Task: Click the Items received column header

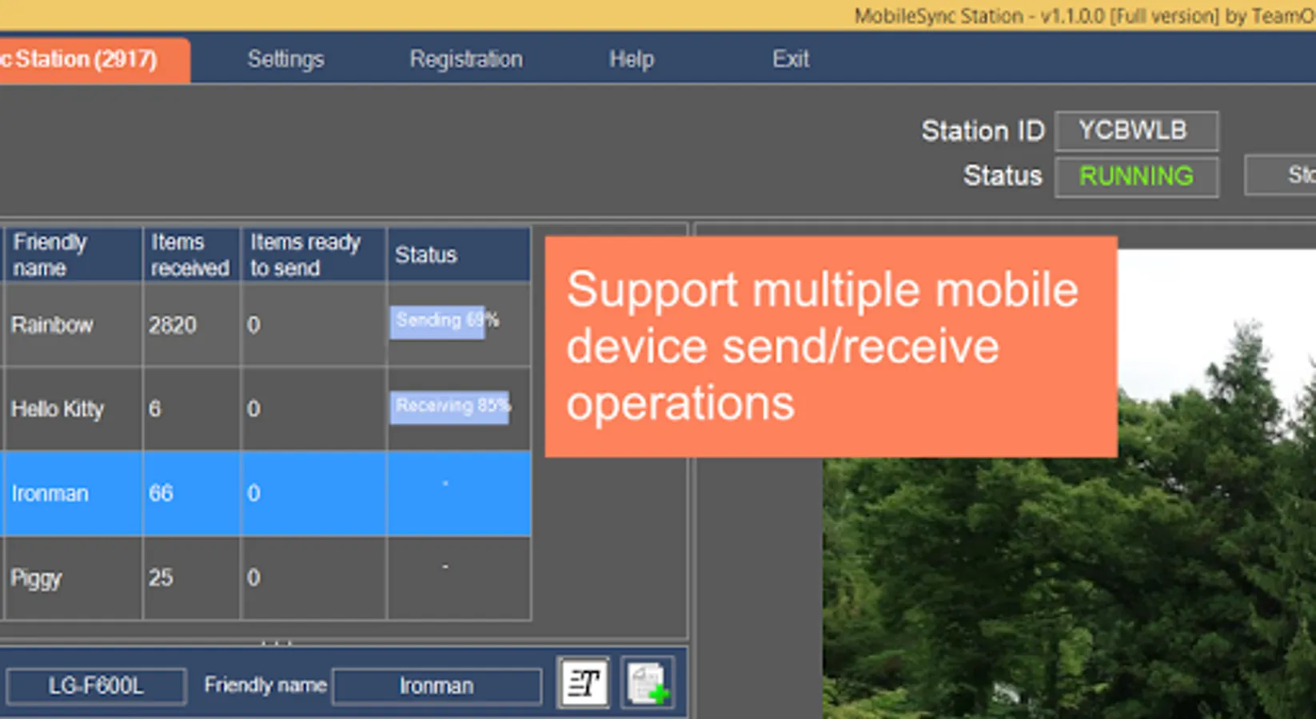Action: 192,255
